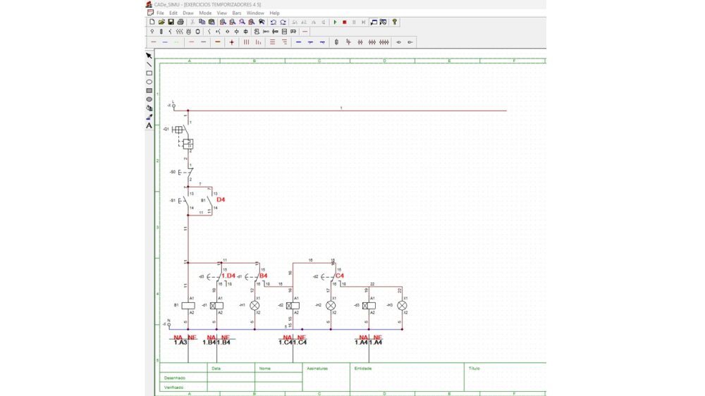Print the drawing using printer icon
Screen dimensions: 705x396
[180, 22]
